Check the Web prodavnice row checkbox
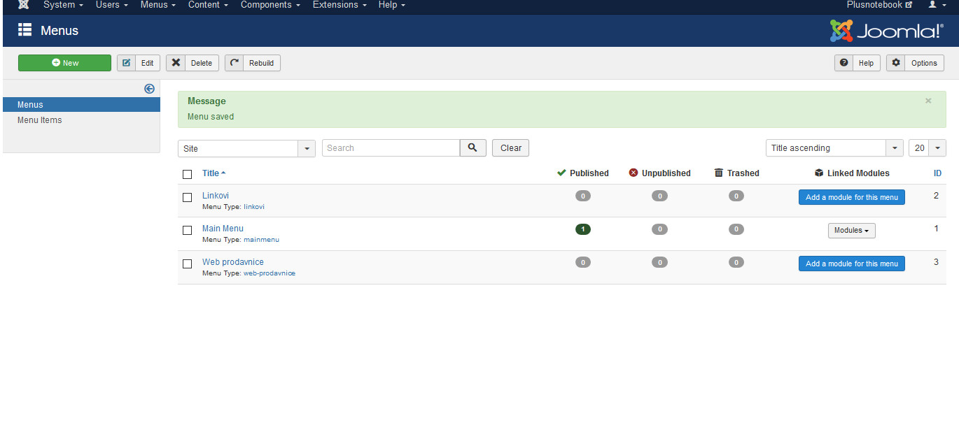The height and width of the screenshot is (432, 959). click(187, 264)
